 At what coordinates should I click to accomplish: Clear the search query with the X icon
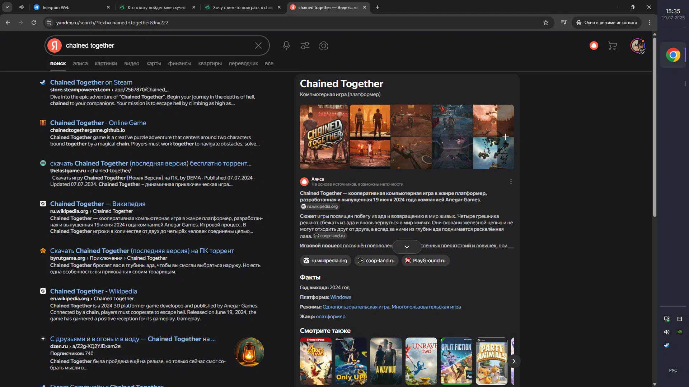pyautogui.click(x=258, y=46)
